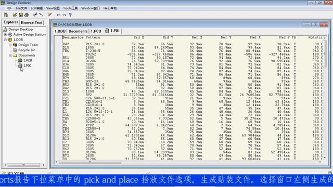This screenshot has width=333, height=187.
Task: Click the Design Desktop tree icon
Action: click(x=5, y=29)
